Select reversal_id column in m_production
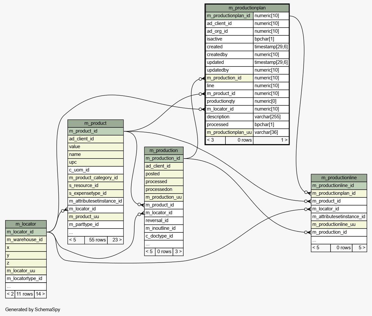 pos(164,221)
